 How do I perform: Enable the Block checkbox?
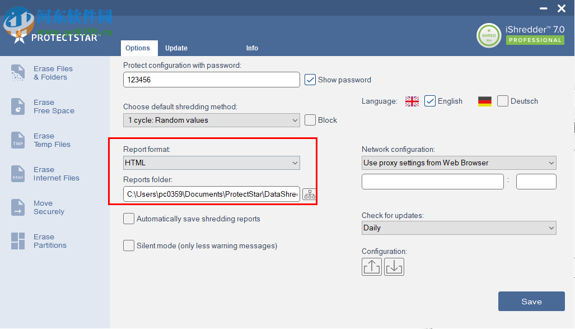(x=310, y=120)
